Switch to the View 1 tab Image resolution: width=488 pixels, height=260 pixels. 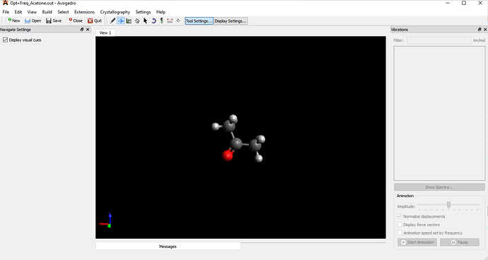click(105, 32)
